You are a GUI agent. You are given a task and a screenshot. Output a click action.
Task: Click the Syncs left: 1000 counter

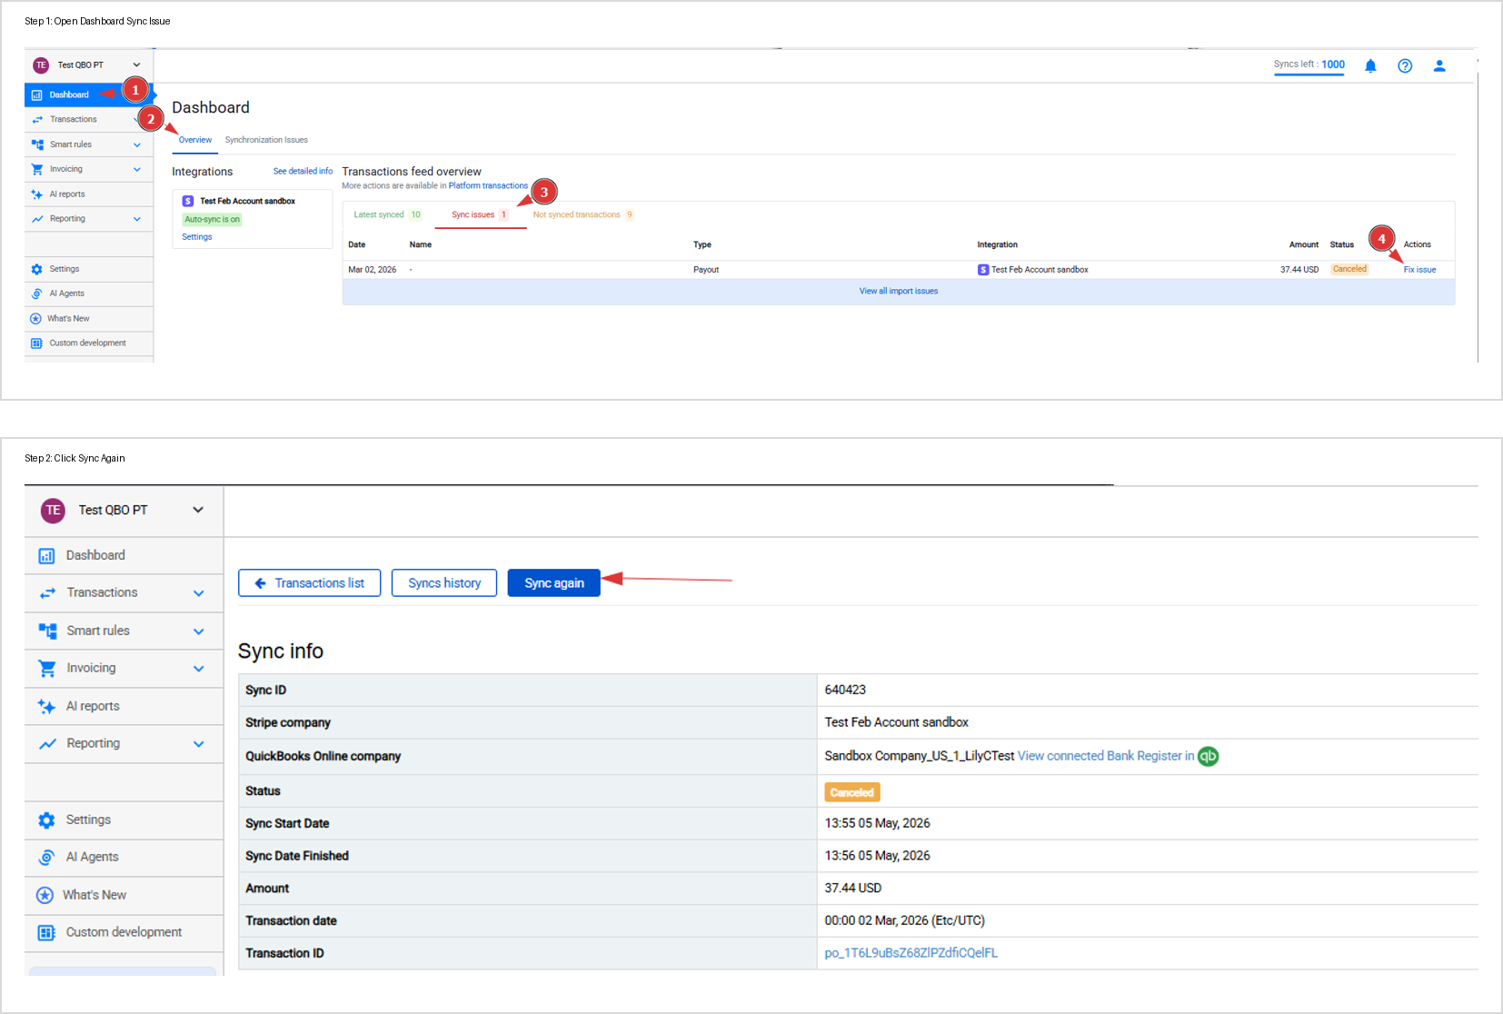point(1309,65)
